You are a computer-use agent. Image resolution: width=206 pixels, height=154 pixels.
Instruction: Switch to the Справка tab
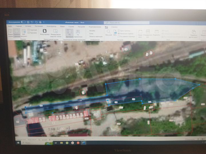114,27
